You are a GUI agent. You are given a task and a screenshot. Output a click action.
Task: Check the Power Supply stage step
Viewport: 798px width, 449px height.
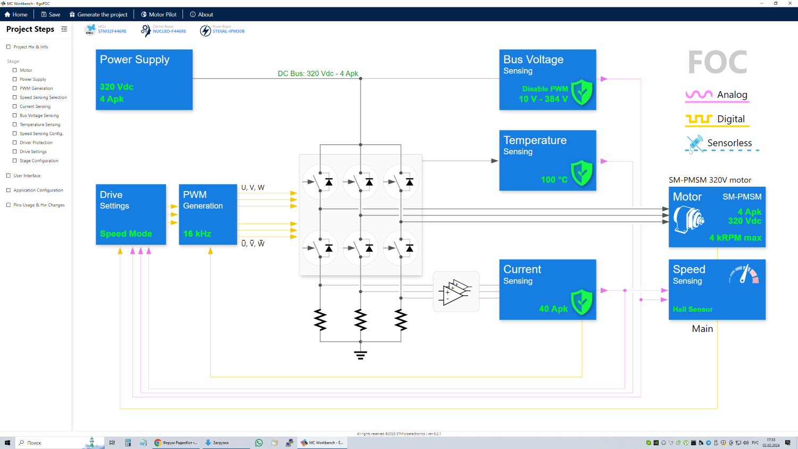(15, 79)
